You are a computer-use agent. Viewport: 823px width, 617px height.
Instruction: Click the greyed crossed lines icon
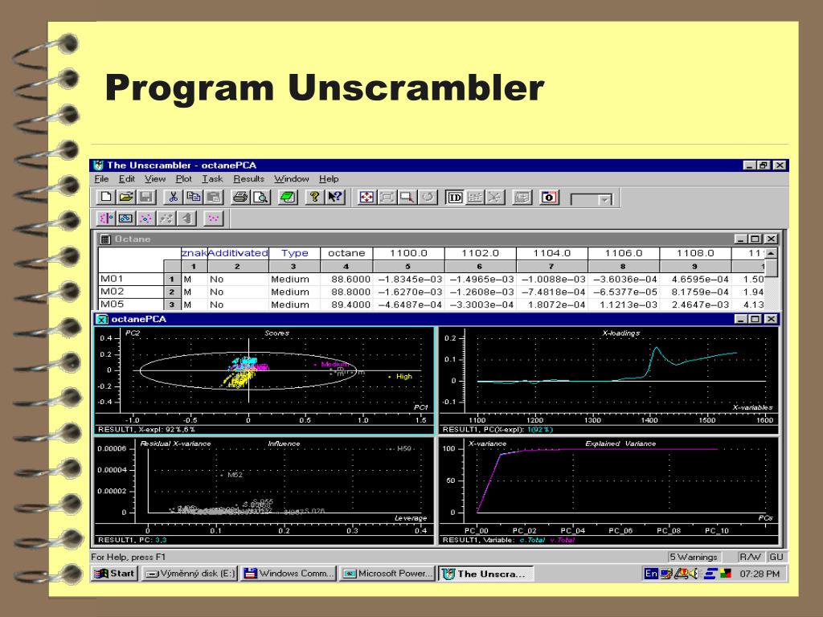click(494, 198)
